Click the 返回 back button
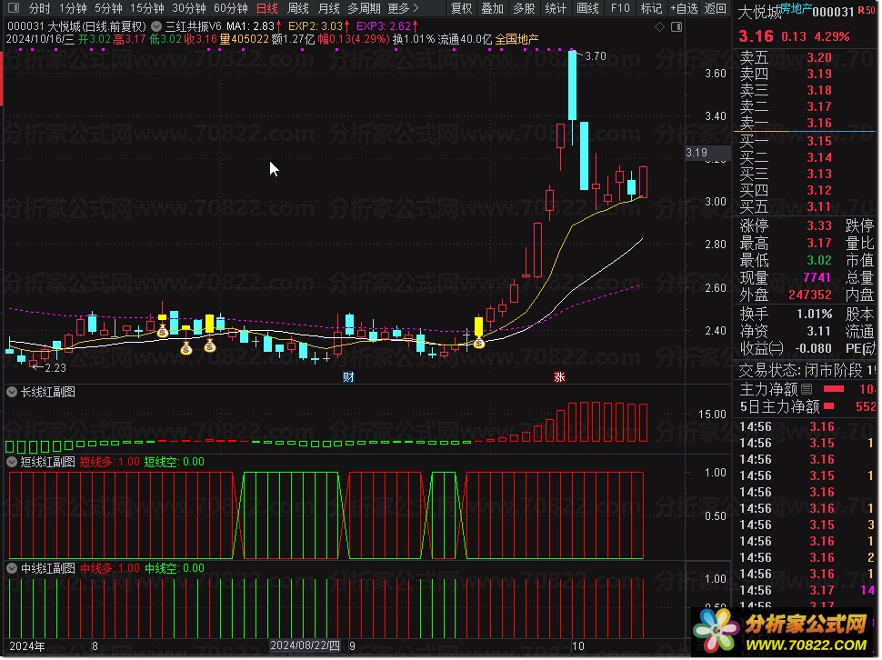This screenshot has height=660, width=882. coord(716,8)
